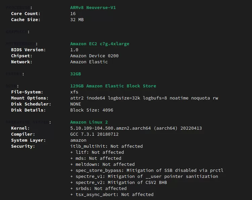Select the Security label
This screenshot has height=200, width=252.
pyautogui.click(x=23, y=146)
